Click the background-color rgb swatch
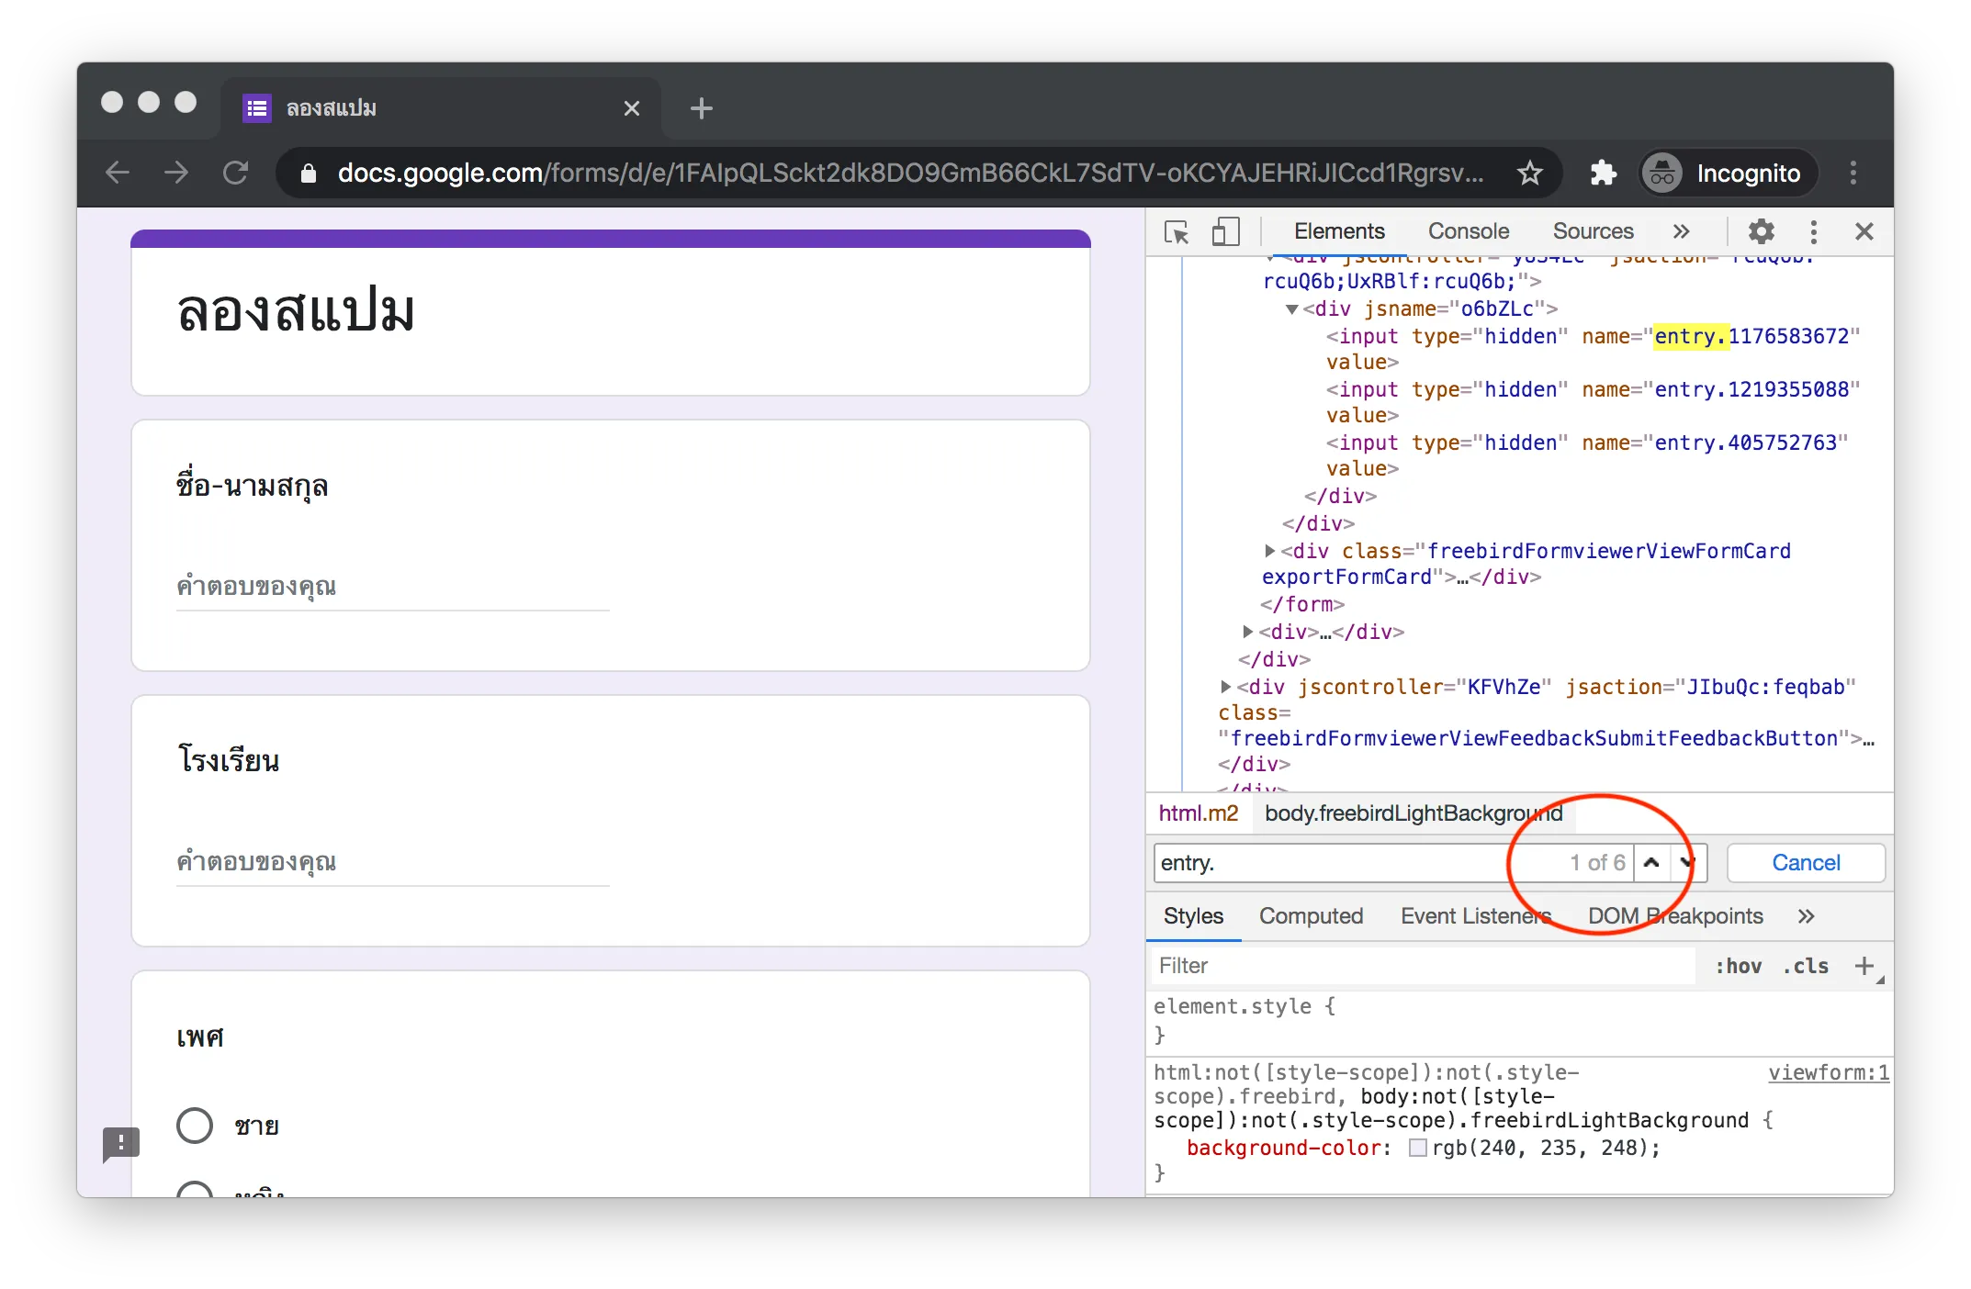The image size is (1971, 1289). (x=1417, y=1148)
